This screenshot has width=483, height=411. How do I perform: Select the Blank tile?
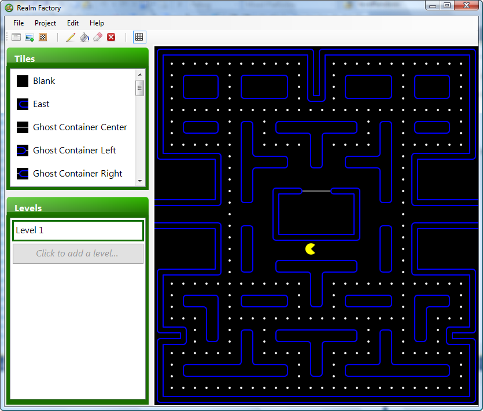tap(73, 81)
